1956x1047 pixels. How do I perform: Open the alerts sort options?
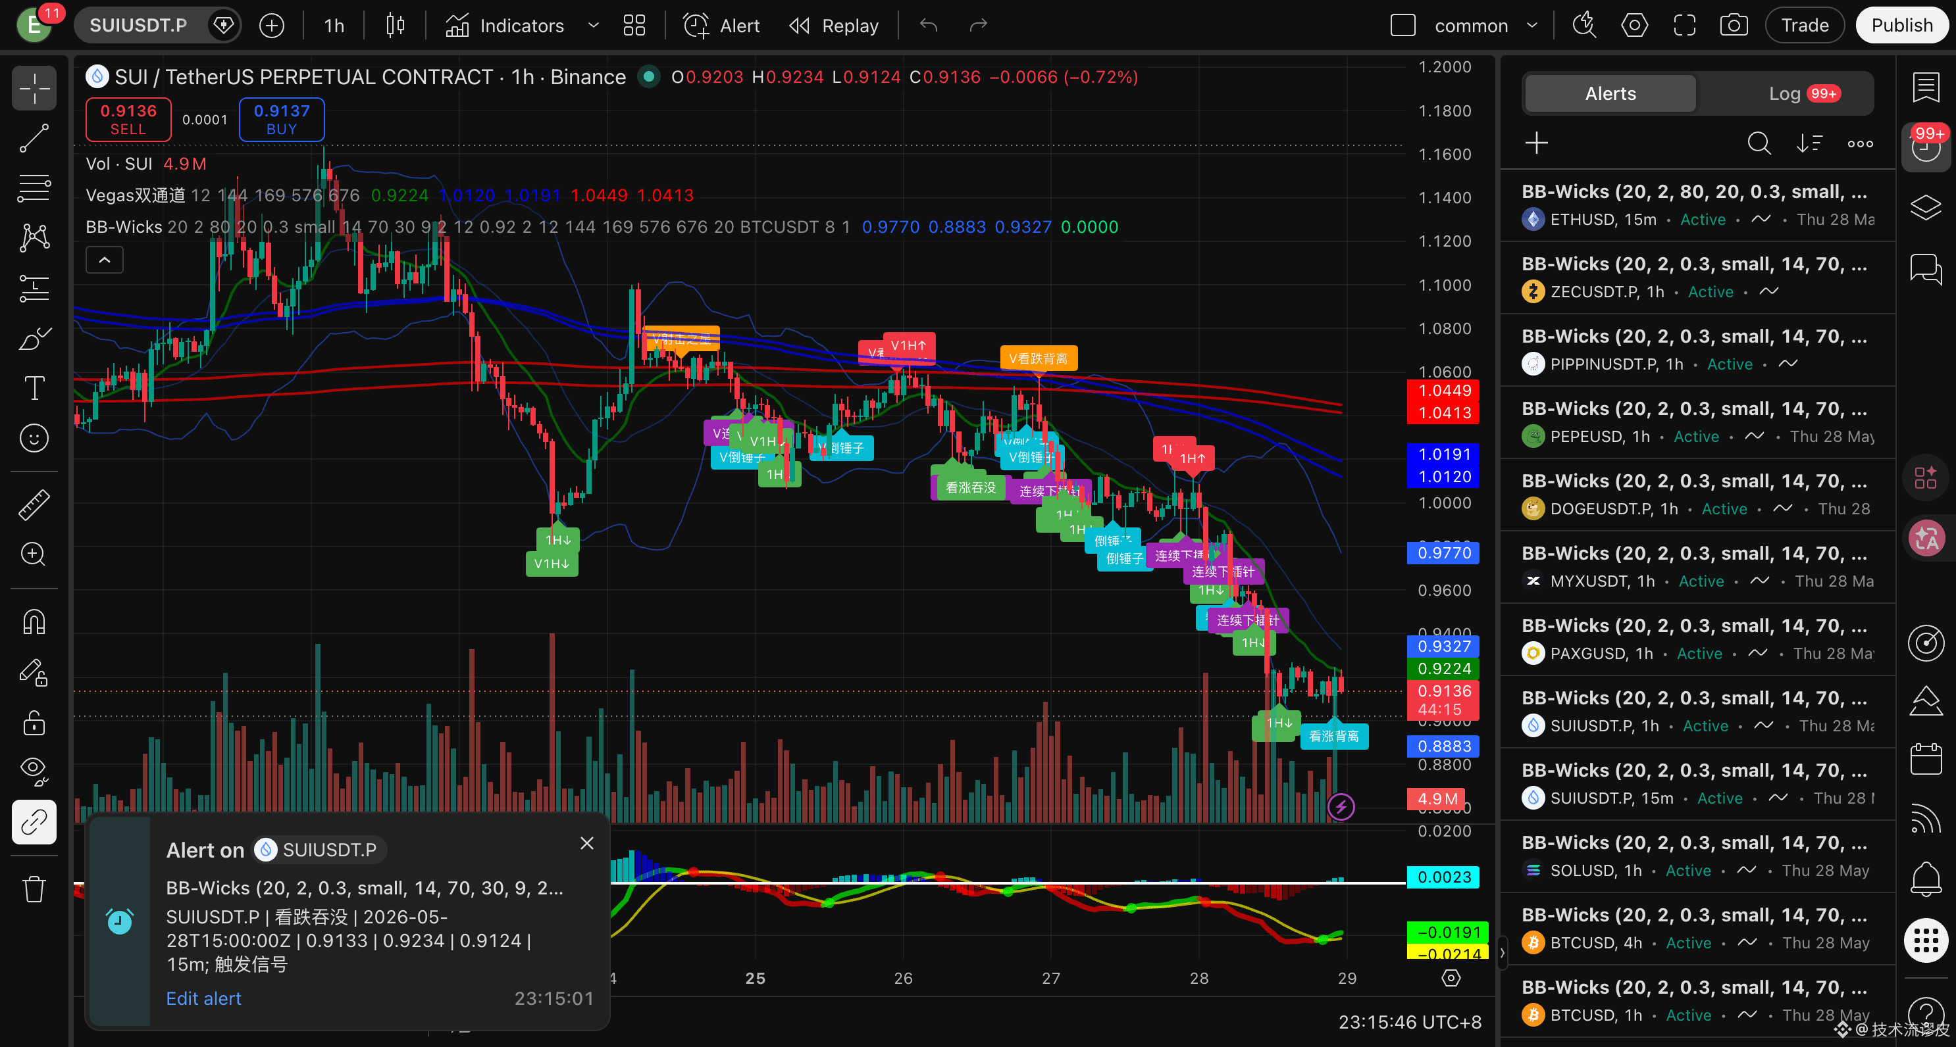[1809, 143]
